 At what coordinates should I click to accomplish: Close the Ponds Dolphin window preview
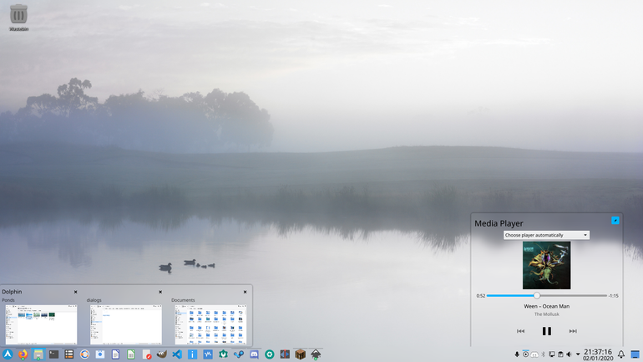click(x=75, y=292)
